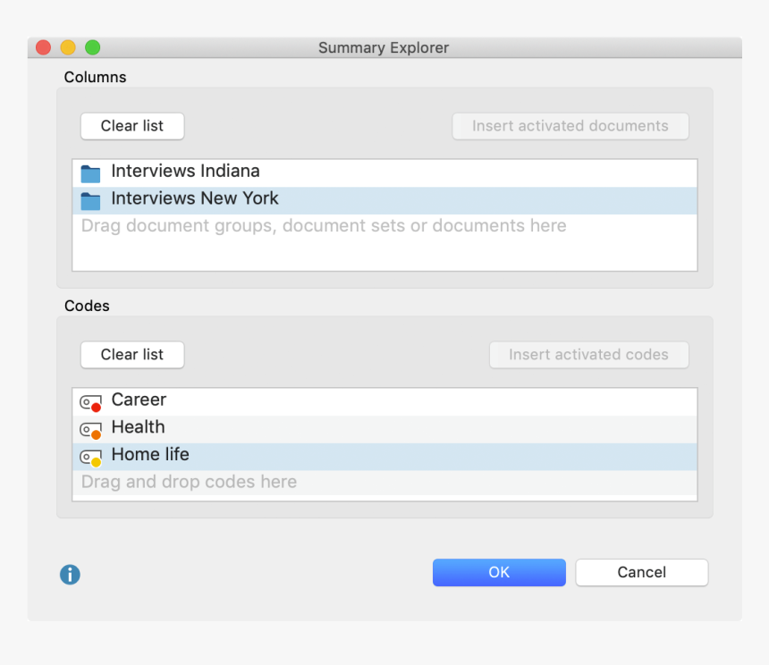The image size is (769, 665).
Task: Click the Health code icon
Action: point(89,427)
